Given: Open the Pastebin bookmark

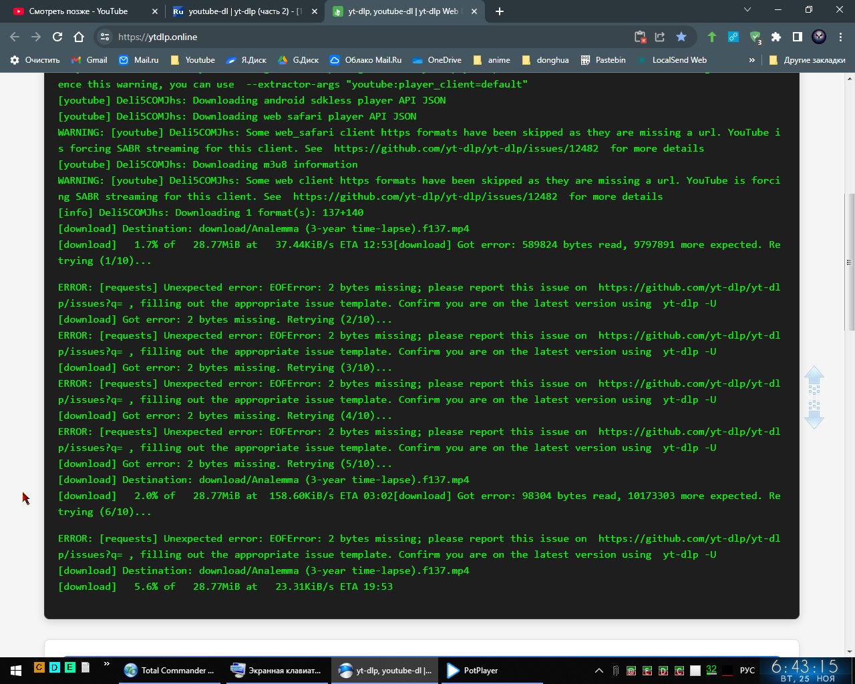Looking at the screenshot, I should click(603, 60).
